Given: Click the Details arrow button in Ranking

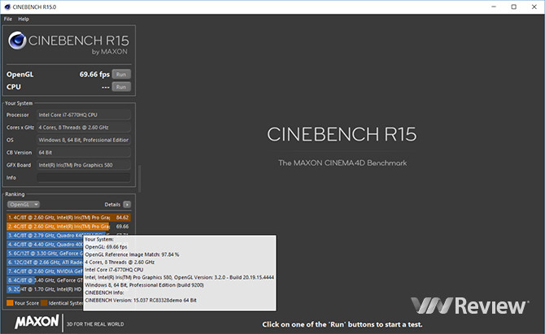Looking at the screenshot, I should point(126,204).
